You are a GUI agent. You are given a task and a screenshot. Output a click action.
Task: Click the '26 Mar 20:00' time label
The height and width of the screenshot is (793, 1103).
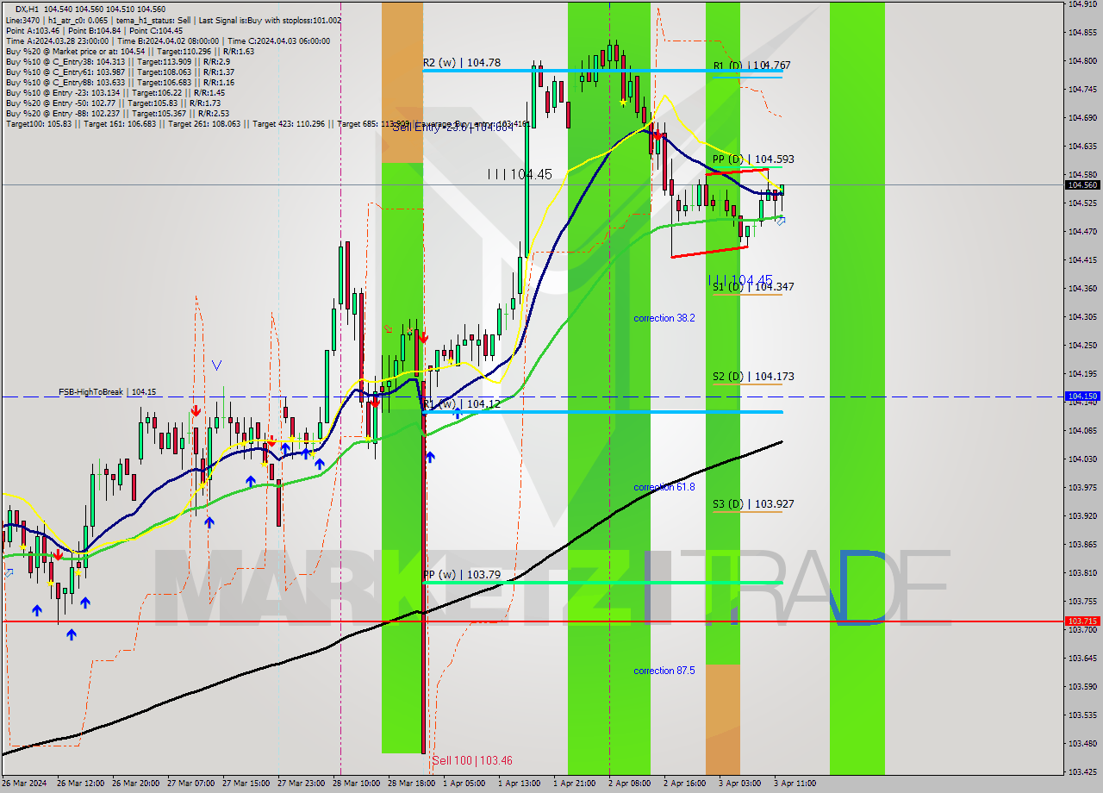(135, 784)
